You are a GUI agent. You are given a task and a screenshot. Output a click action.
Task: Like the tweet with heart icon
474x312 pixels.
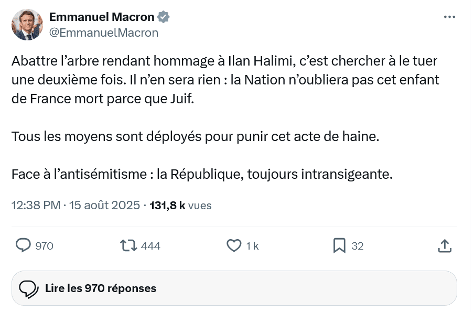[x=234, y=245]
